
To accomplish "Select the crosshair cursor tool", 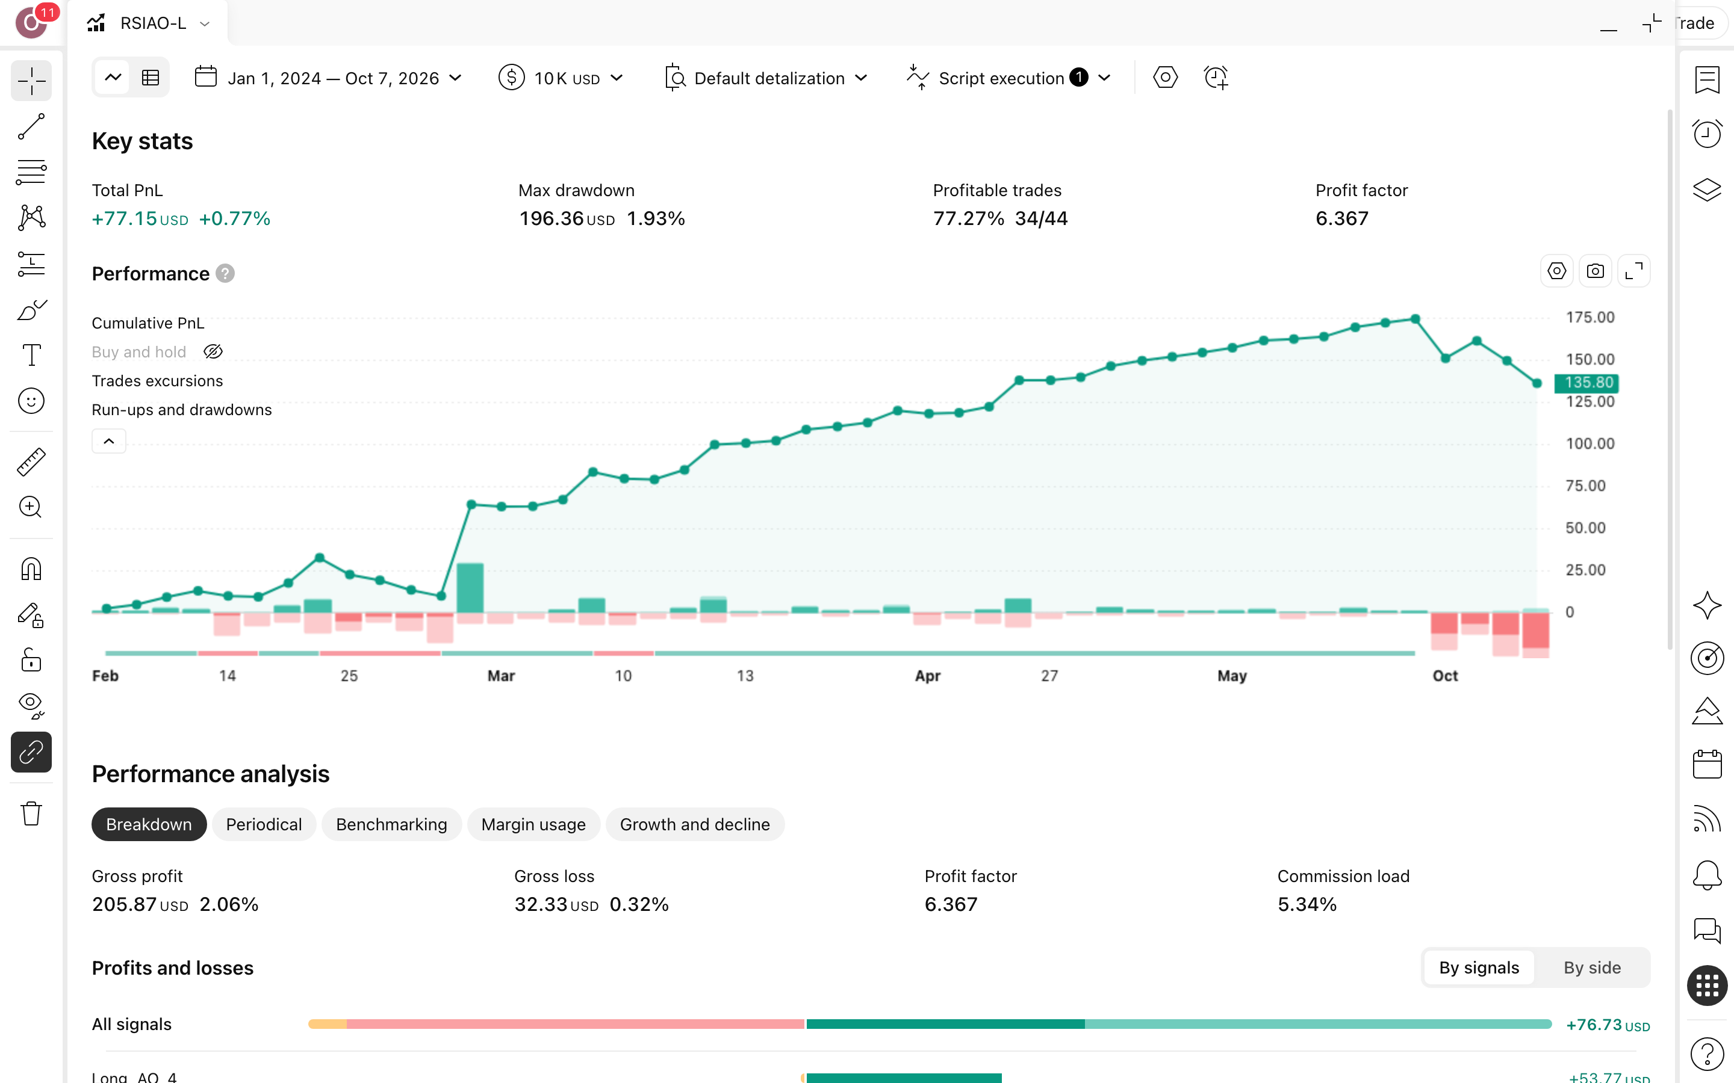I will click(x=31, y=81).
